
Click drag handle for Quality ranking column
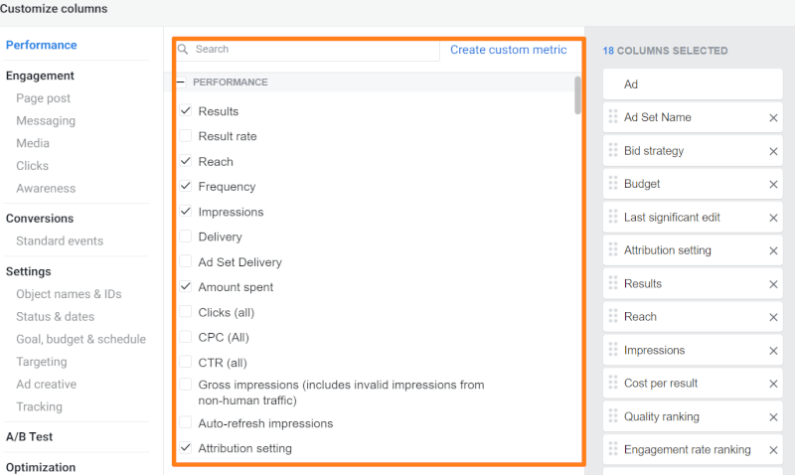click(x=613, y=416)
